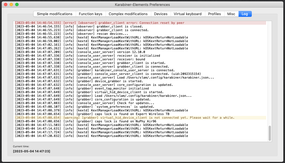This screenshot has width=285, height=163.
Task: Click the 'virtual_hid_device_client is started.' line
Action: click(x=89, y=92)
